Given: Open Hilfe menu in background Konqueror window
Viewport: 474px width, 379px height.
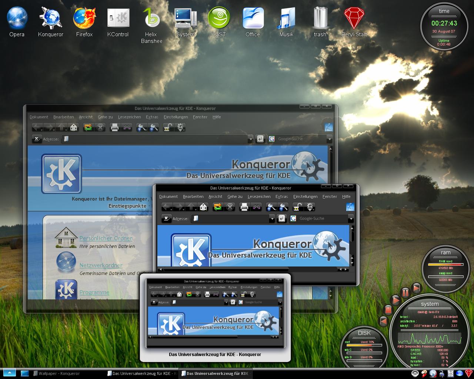Looking at the screenshot, I should coord(217,117).
